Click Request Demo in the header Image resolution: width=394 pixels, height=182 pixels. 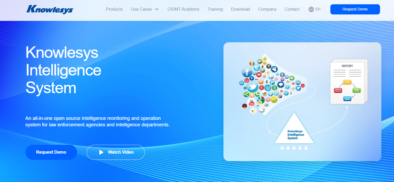coord(355,9)
